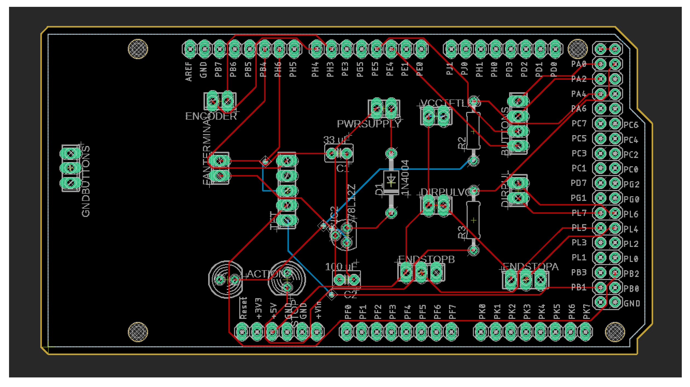The width and height of the screenshot is (690, 387).
Task: Select the 100 uF capacitor footprint
Action: tap(347, 280)
